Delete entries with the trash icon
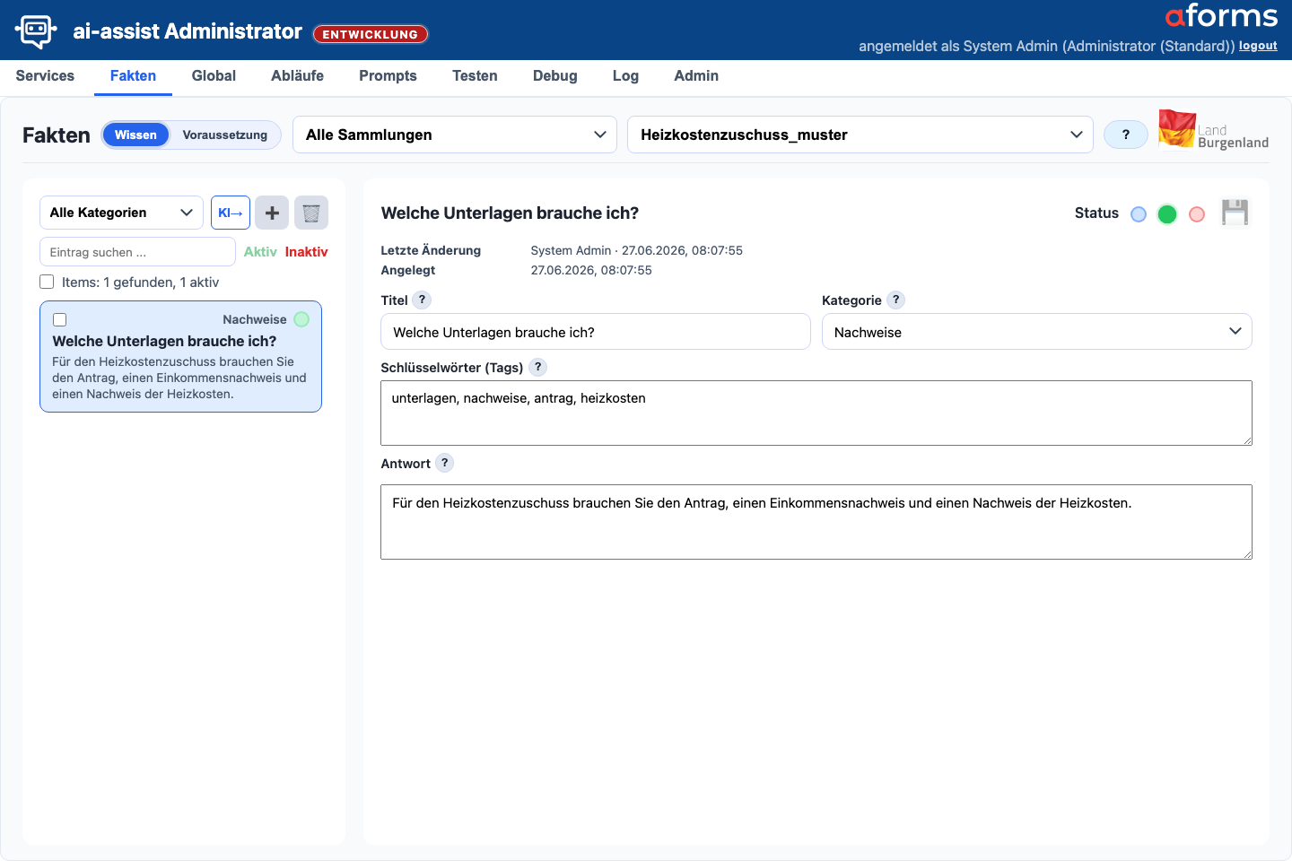 click(x=311, y=213)
